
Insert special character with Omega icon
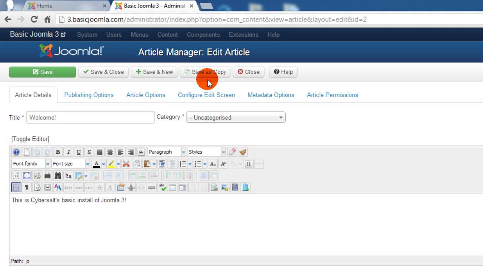click(248, 164)
